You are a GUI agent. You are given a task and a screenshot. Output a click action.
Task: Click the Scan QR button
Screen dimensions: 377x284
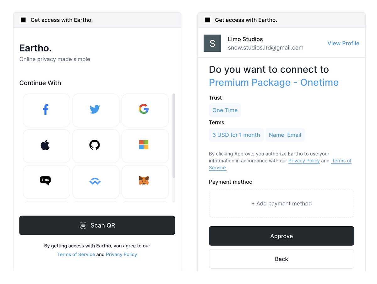(97, 225)
